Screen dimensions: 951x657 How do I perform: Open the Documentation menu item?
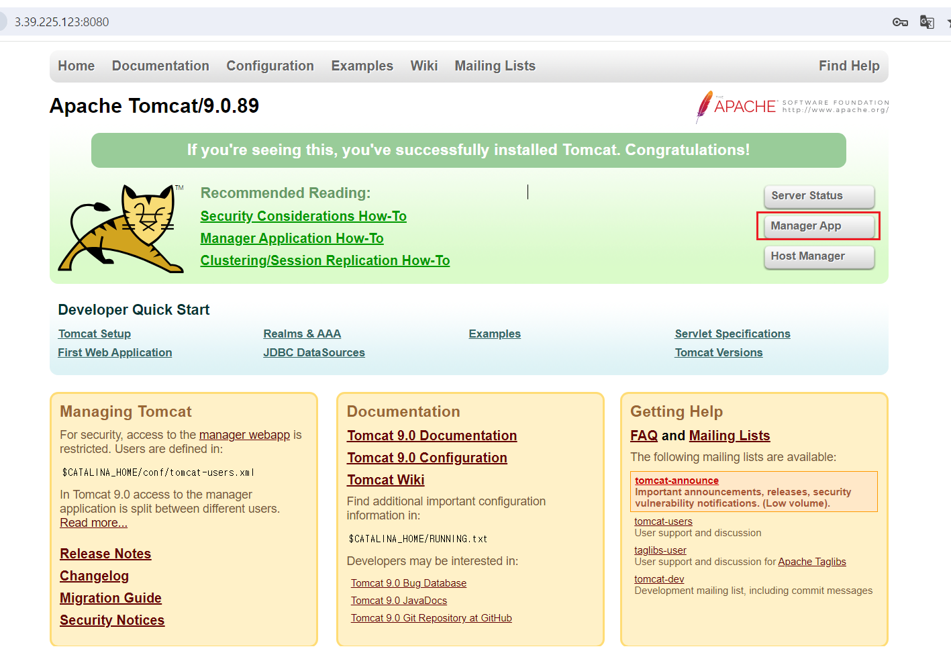pyautogui.click(x=160, y=66)
